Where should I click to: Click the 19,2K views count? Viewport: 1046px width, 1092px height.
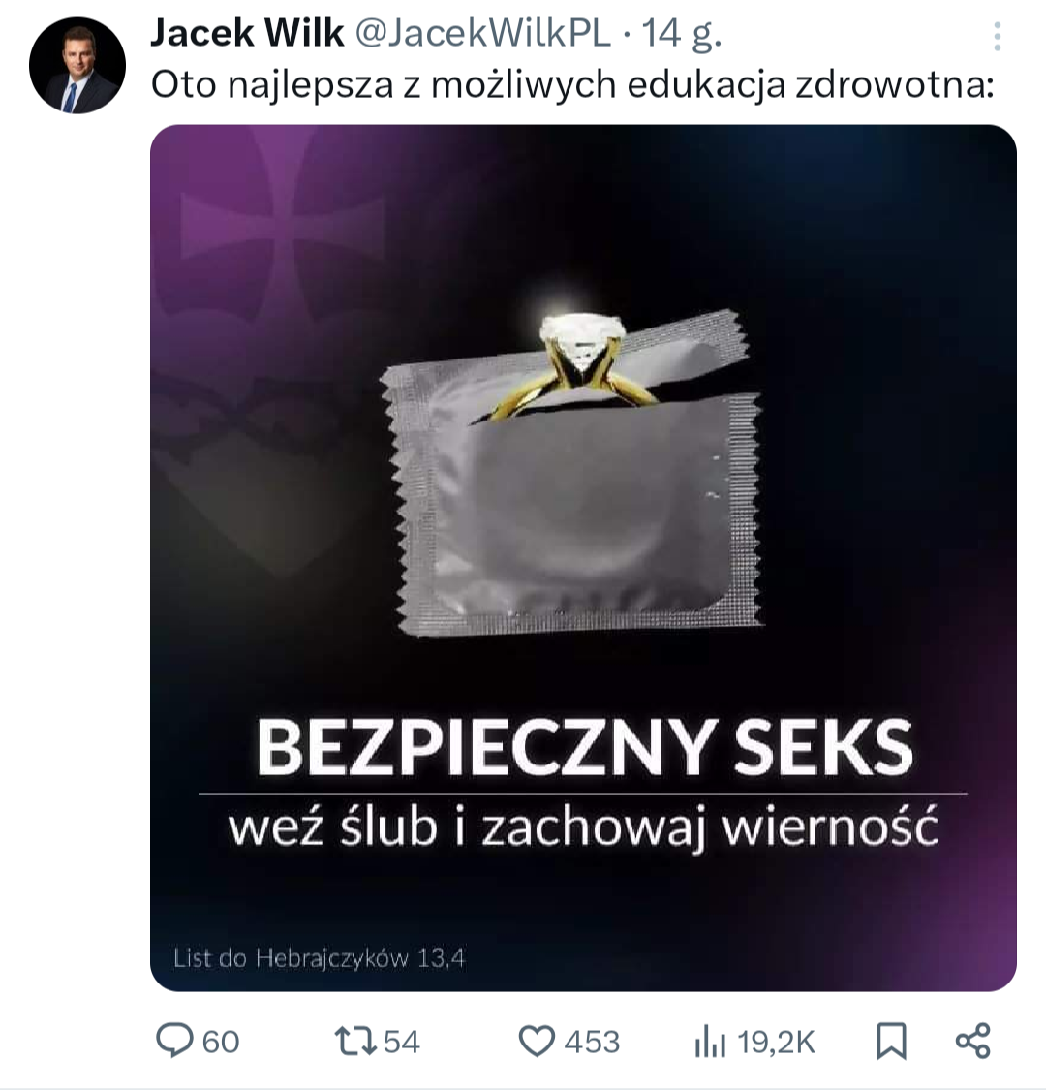click(x=776, y=1043)
